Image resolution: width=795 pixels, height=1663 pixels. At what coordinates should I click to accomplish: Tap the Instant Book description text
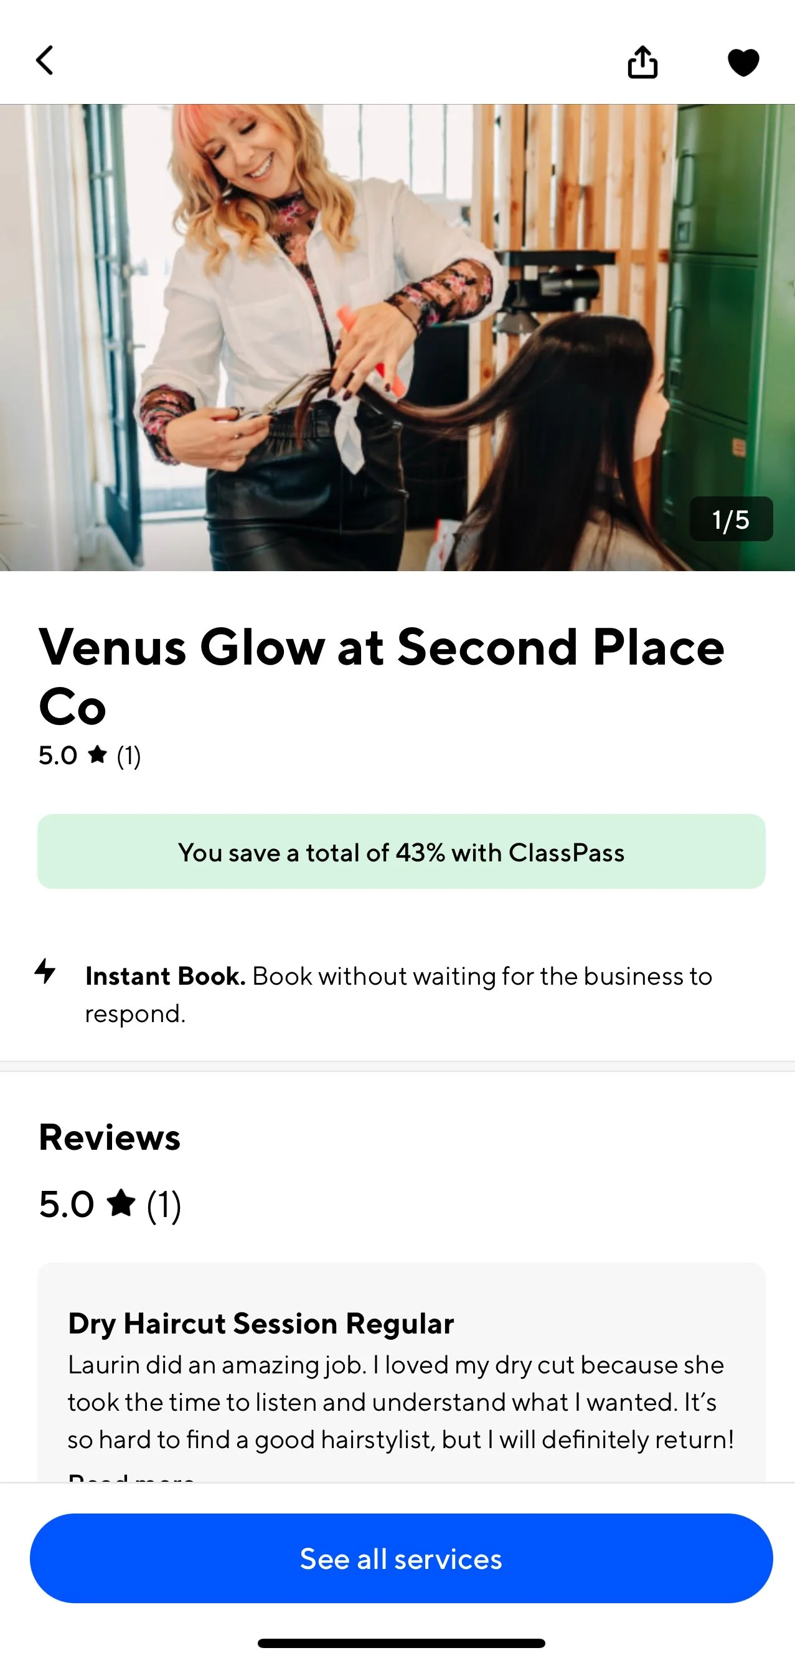point(399,994)
